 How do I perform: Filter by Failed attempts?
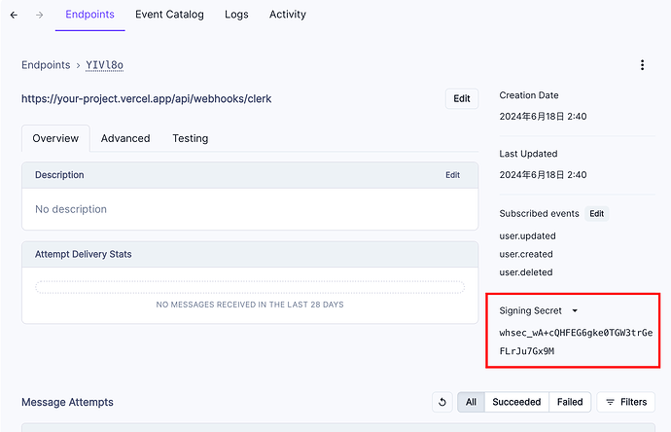[570, 402]
